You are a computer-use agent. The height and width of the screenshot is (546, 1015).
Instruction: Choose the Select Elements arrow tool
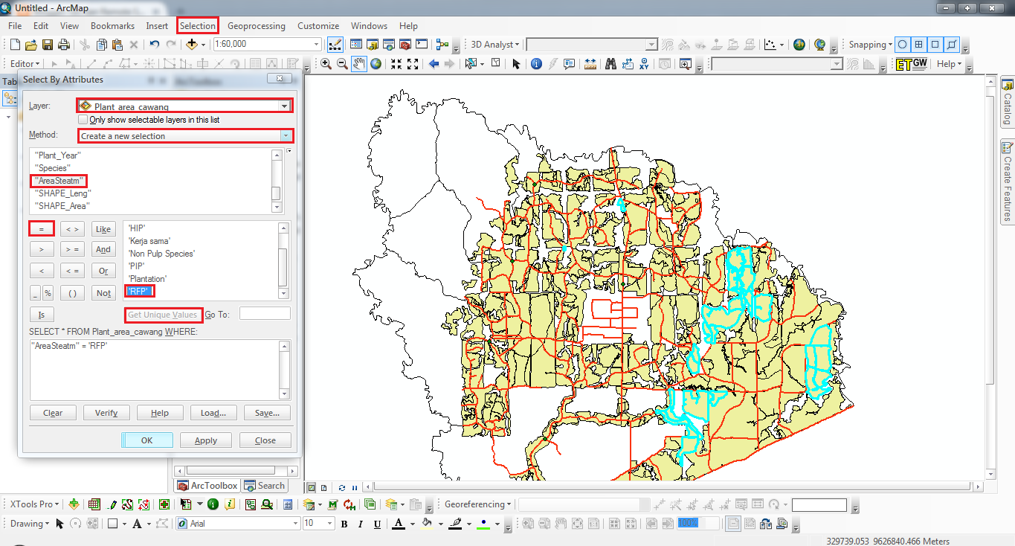[516, 64]
